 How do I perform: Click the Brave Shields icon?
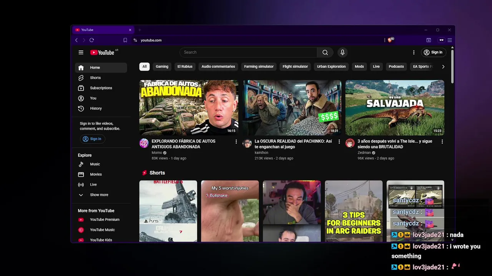(x=391, y=40)
